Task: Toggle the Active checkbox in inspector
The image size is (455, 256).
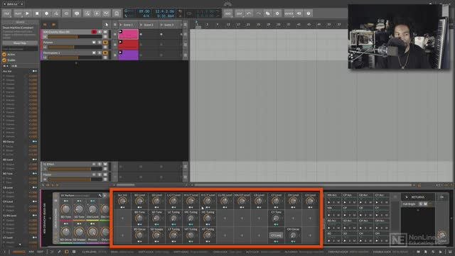Action: tap(4, 55)
